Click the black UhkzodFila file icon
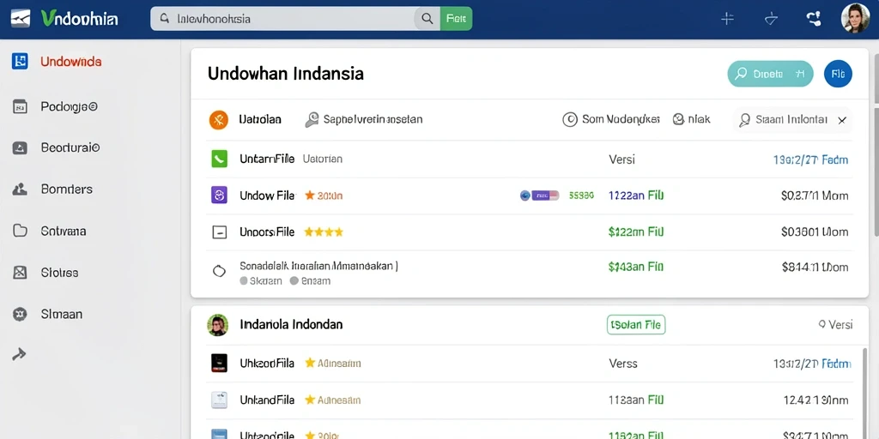The image size is (879, 439). pyautogui.click(x=219, y=364)
